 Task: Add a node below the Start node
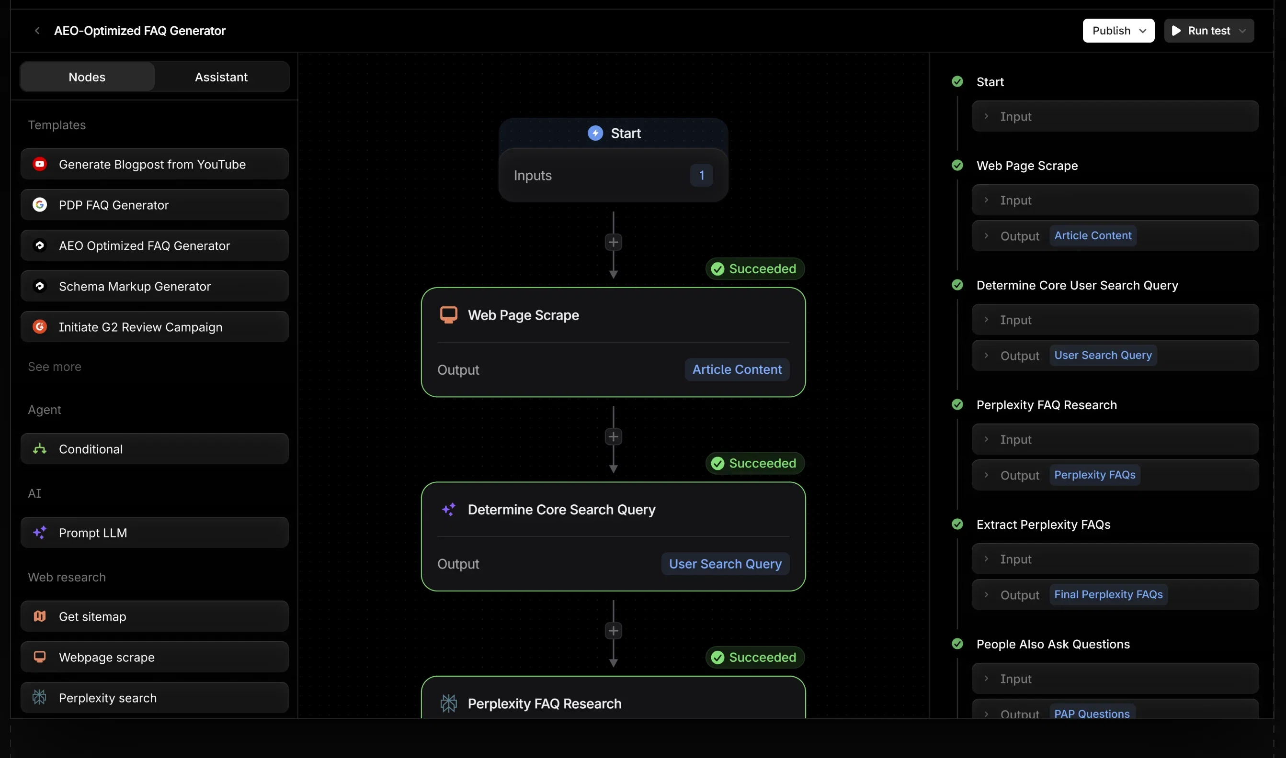click(614, 242)
